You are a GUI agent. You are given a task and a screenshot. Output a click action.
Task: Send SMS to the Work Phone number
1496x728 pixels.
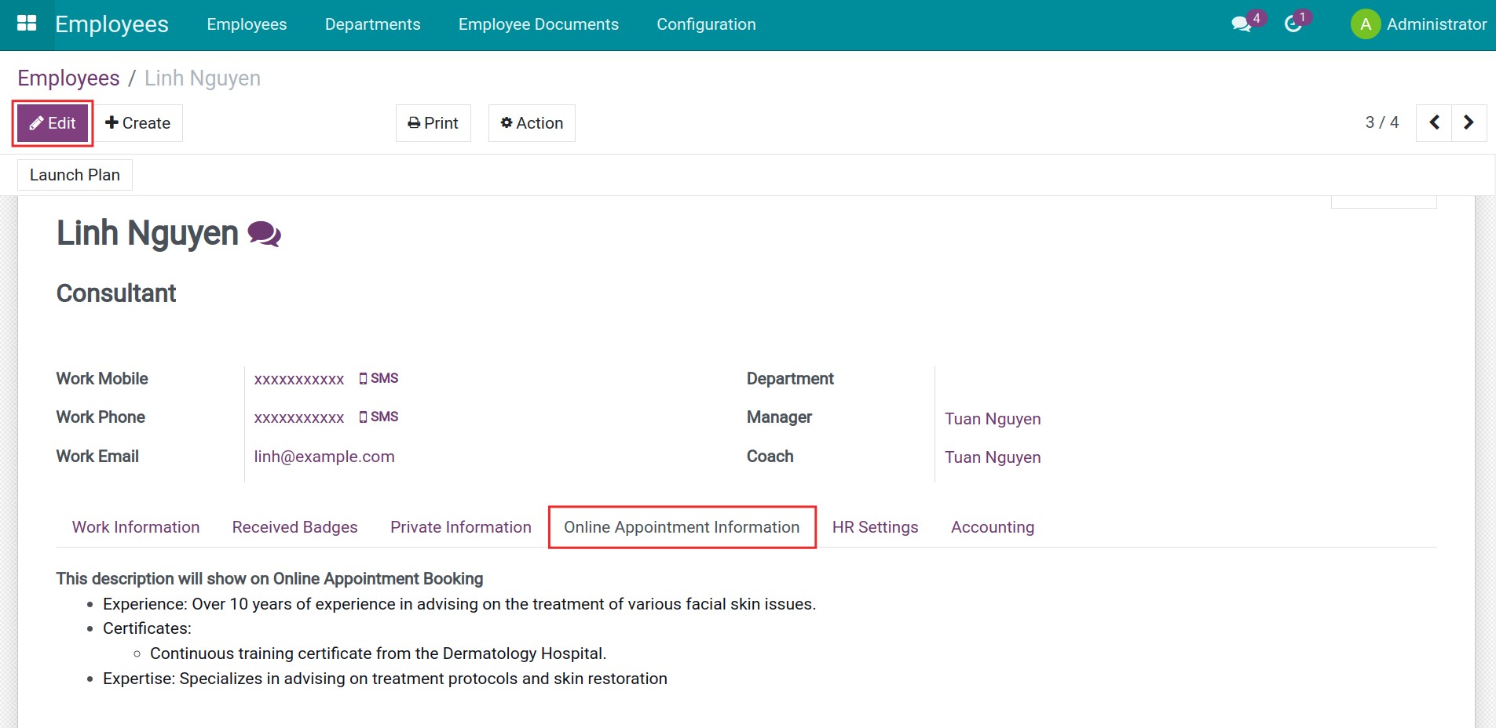coord(379,417)
